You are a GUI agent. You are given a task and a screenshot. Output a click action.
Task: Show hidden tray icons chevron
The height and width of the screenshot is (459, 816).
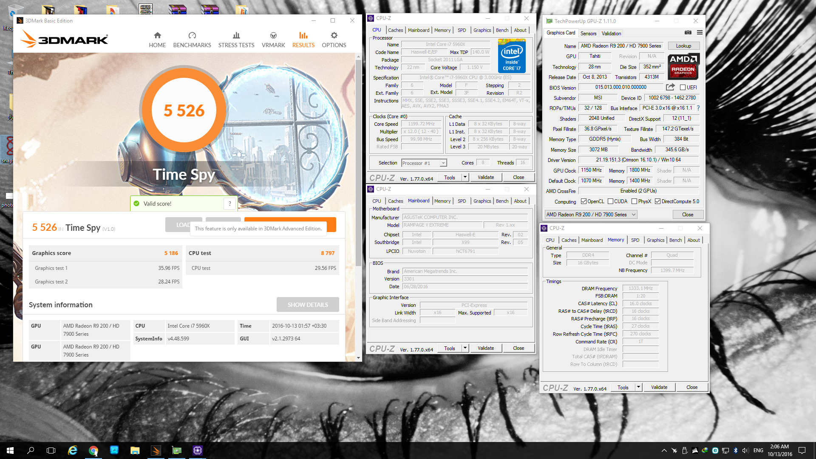pyautogui.click(x=664, y=450)
